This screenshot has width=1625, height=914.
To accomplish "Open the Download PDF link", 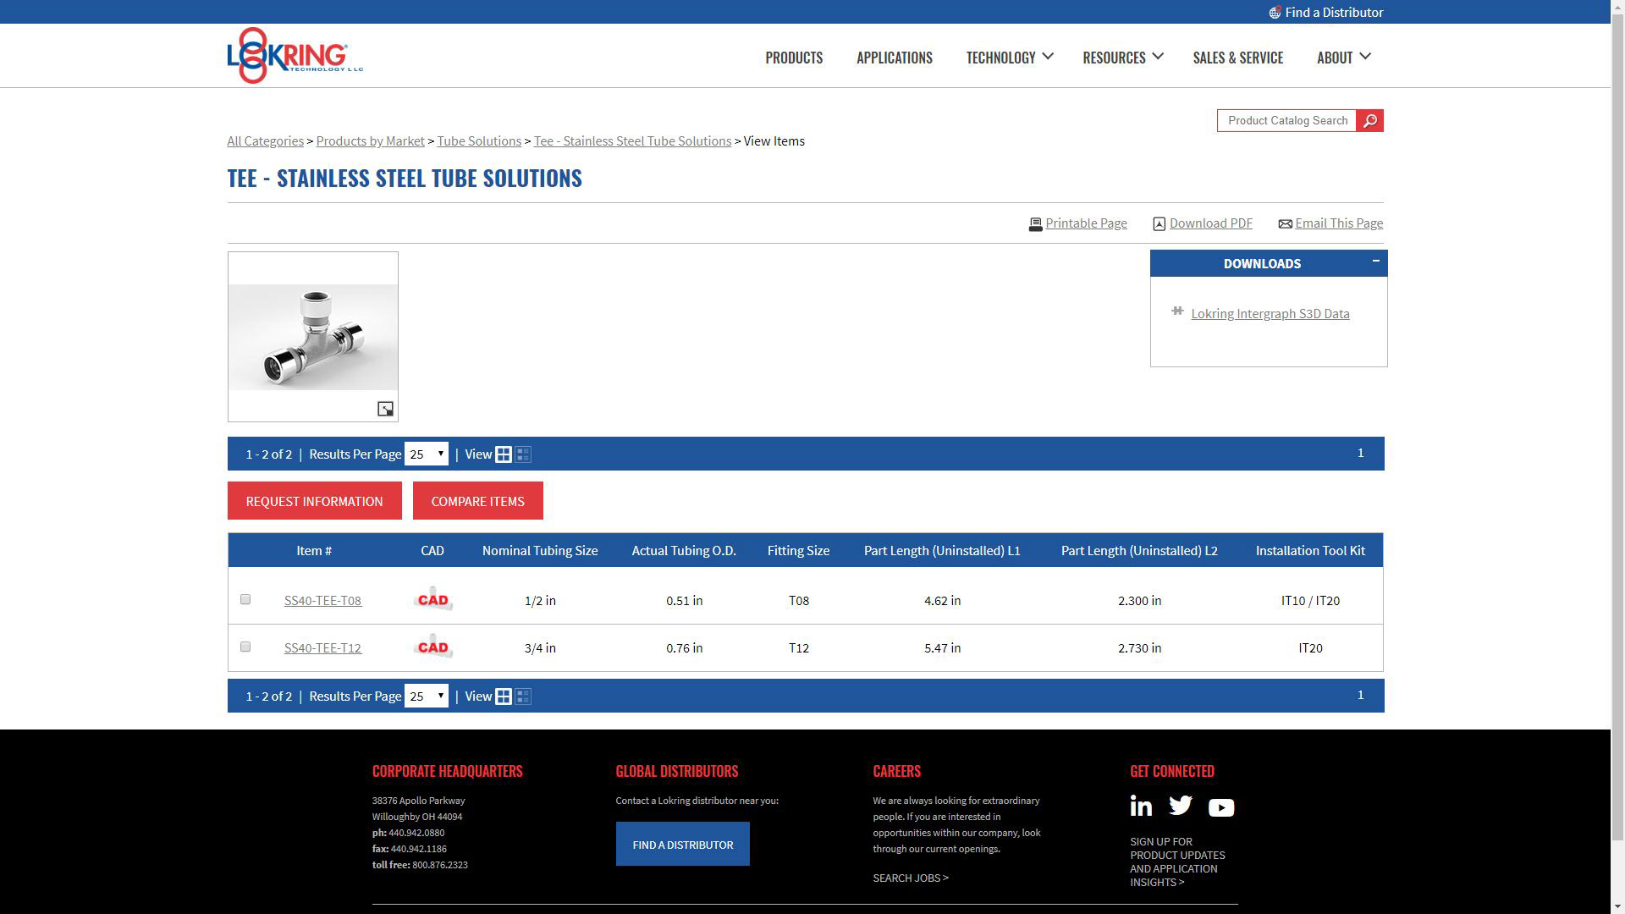I will tap(1209, 223).
